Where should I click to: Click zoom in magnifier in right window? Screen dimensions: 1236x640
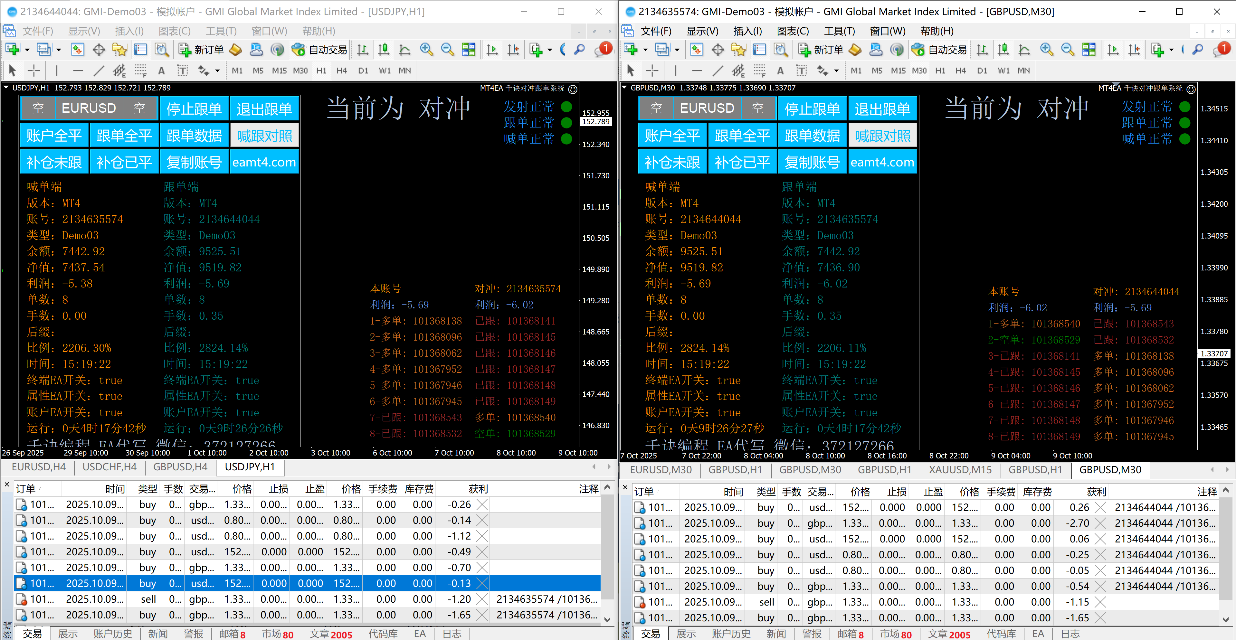click(x=1046, y=49)
